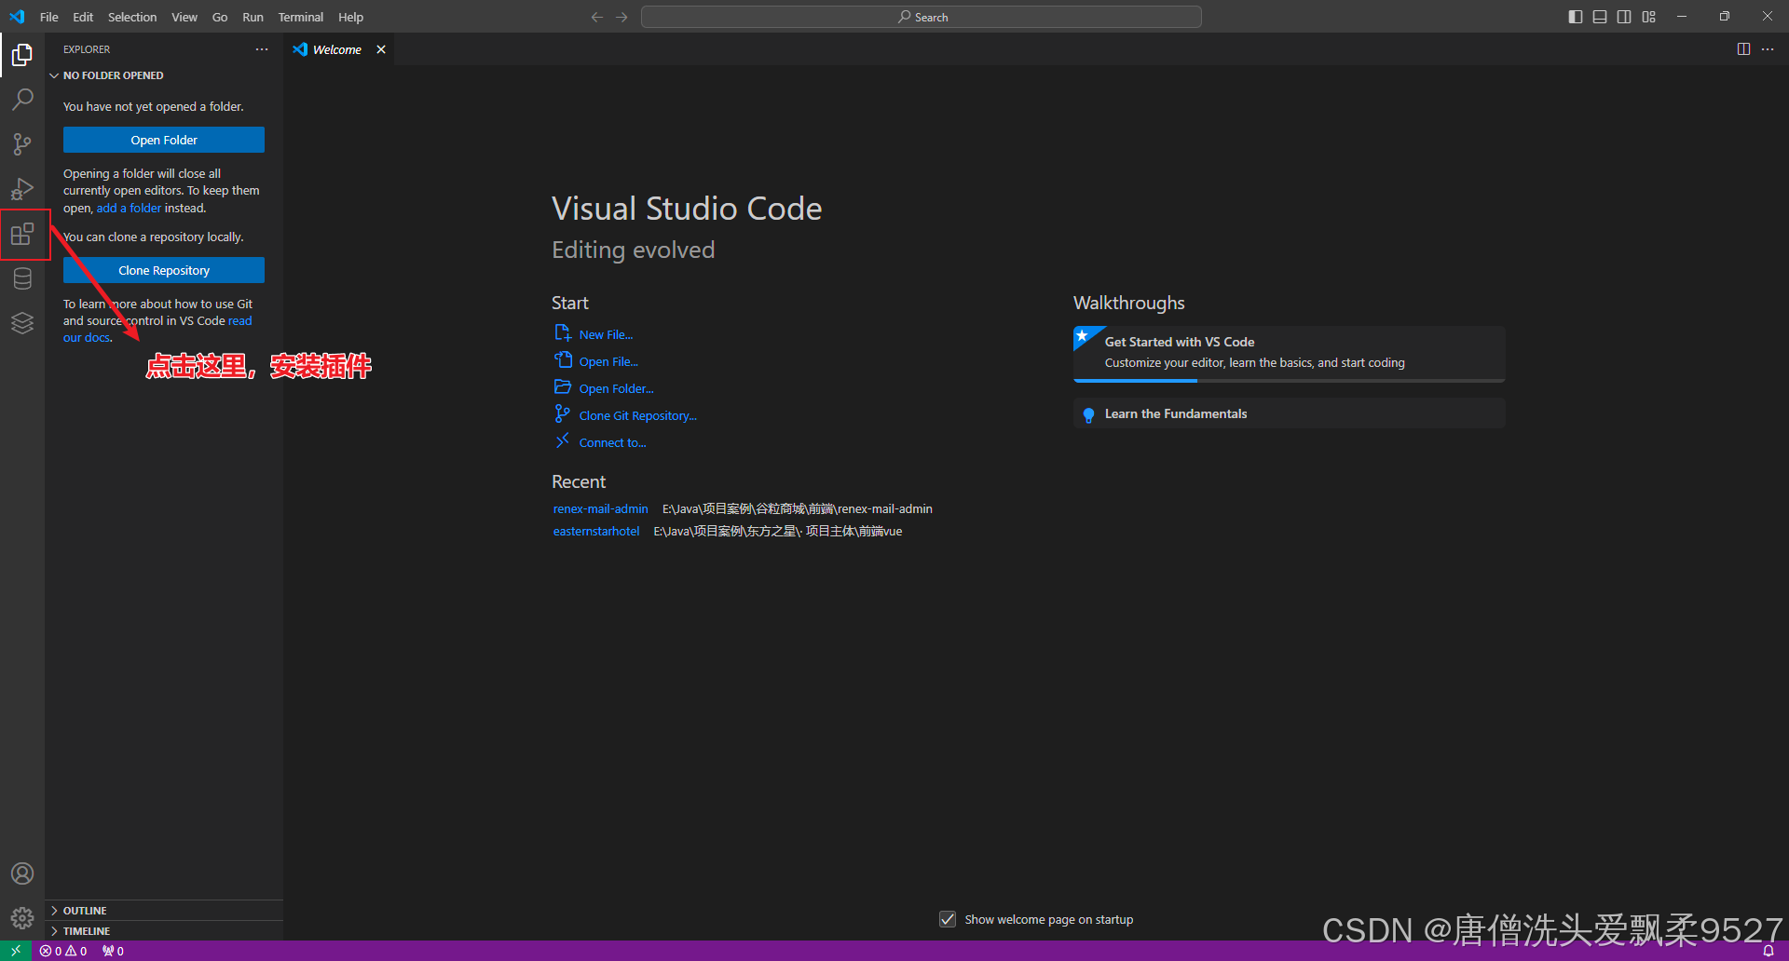Open Explorer Views and More Actions ellipsis

click(x=262, y=49)
